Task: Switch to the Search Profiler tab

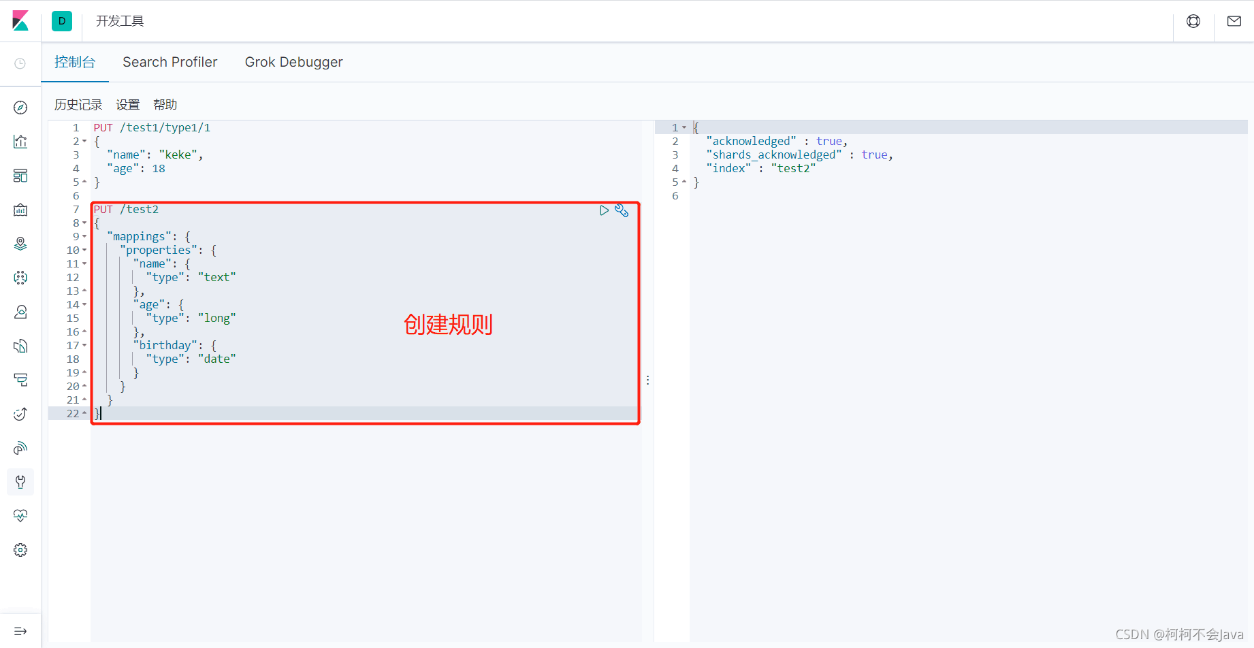Action: pyautogui.click(x=170, y=62)
